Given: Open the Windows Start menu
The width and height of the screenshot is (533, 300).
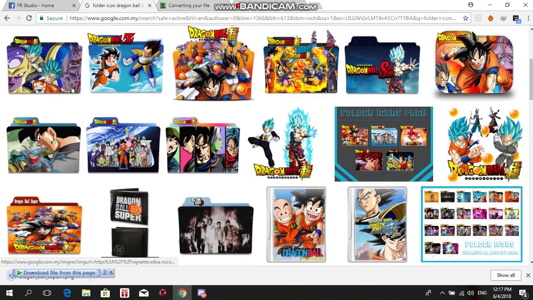Looking at the screenshot, I should pos(9,293).
